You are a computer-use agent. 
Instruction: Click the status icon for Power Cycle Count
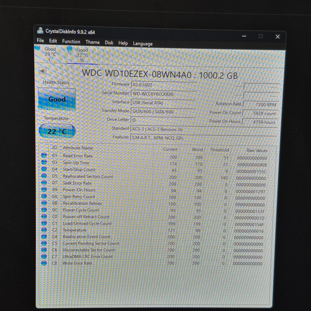(x=44, y=210)
